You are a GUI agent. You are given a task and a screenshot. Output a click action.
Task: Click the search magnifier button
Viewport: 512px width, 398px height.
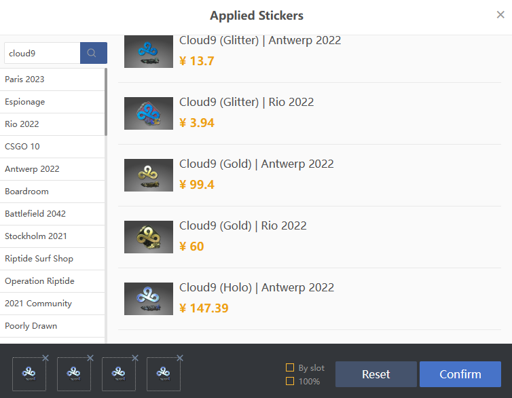93,53
